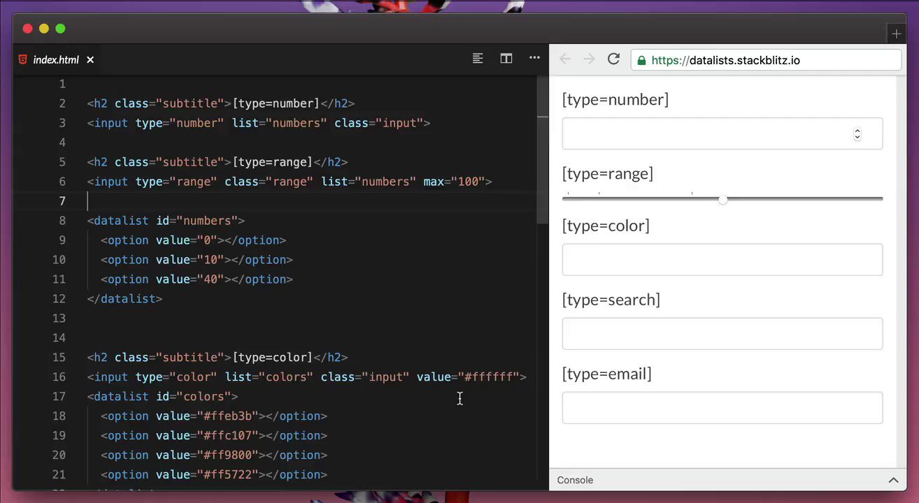Click the browser forward arrow
919x503 pixels.
pyautogui.click(x=589, y=59)
